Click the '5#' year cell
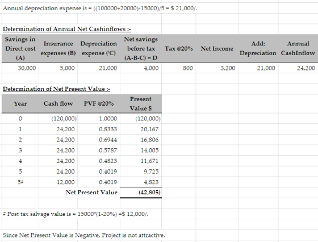This screenshot has height=242, width=318. [20, 182]
